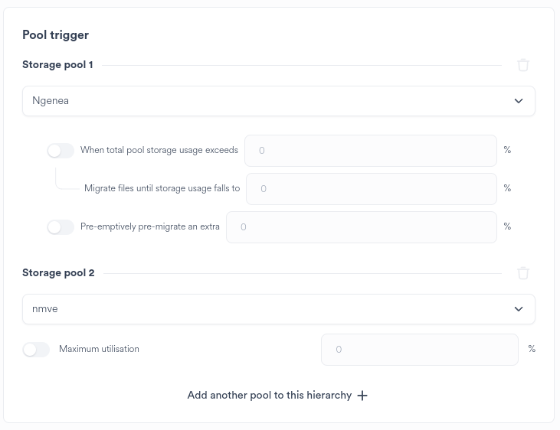
Task: Click the Maximum utilisation percentage field
Action: [x=420, y=350]
